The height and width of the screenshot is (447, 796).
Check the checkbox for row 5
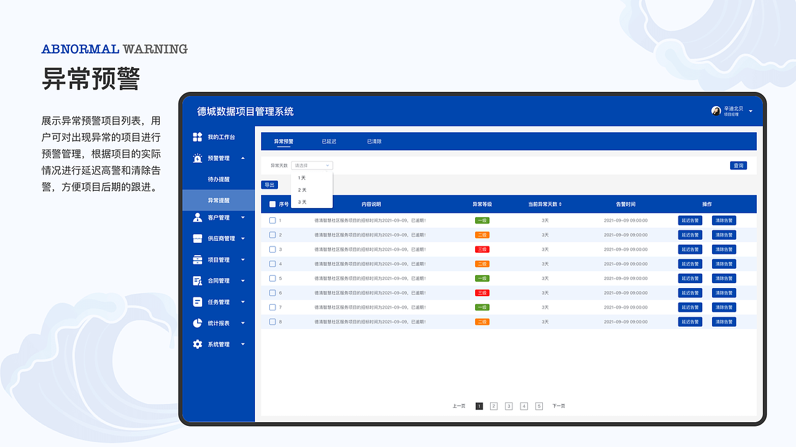[x=272, y=278]
